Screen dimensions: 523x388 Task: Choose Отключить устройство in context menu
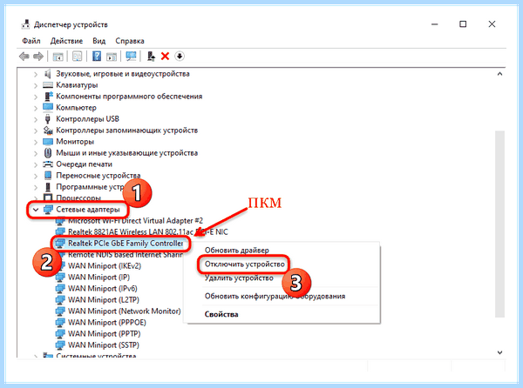point(244,264)
